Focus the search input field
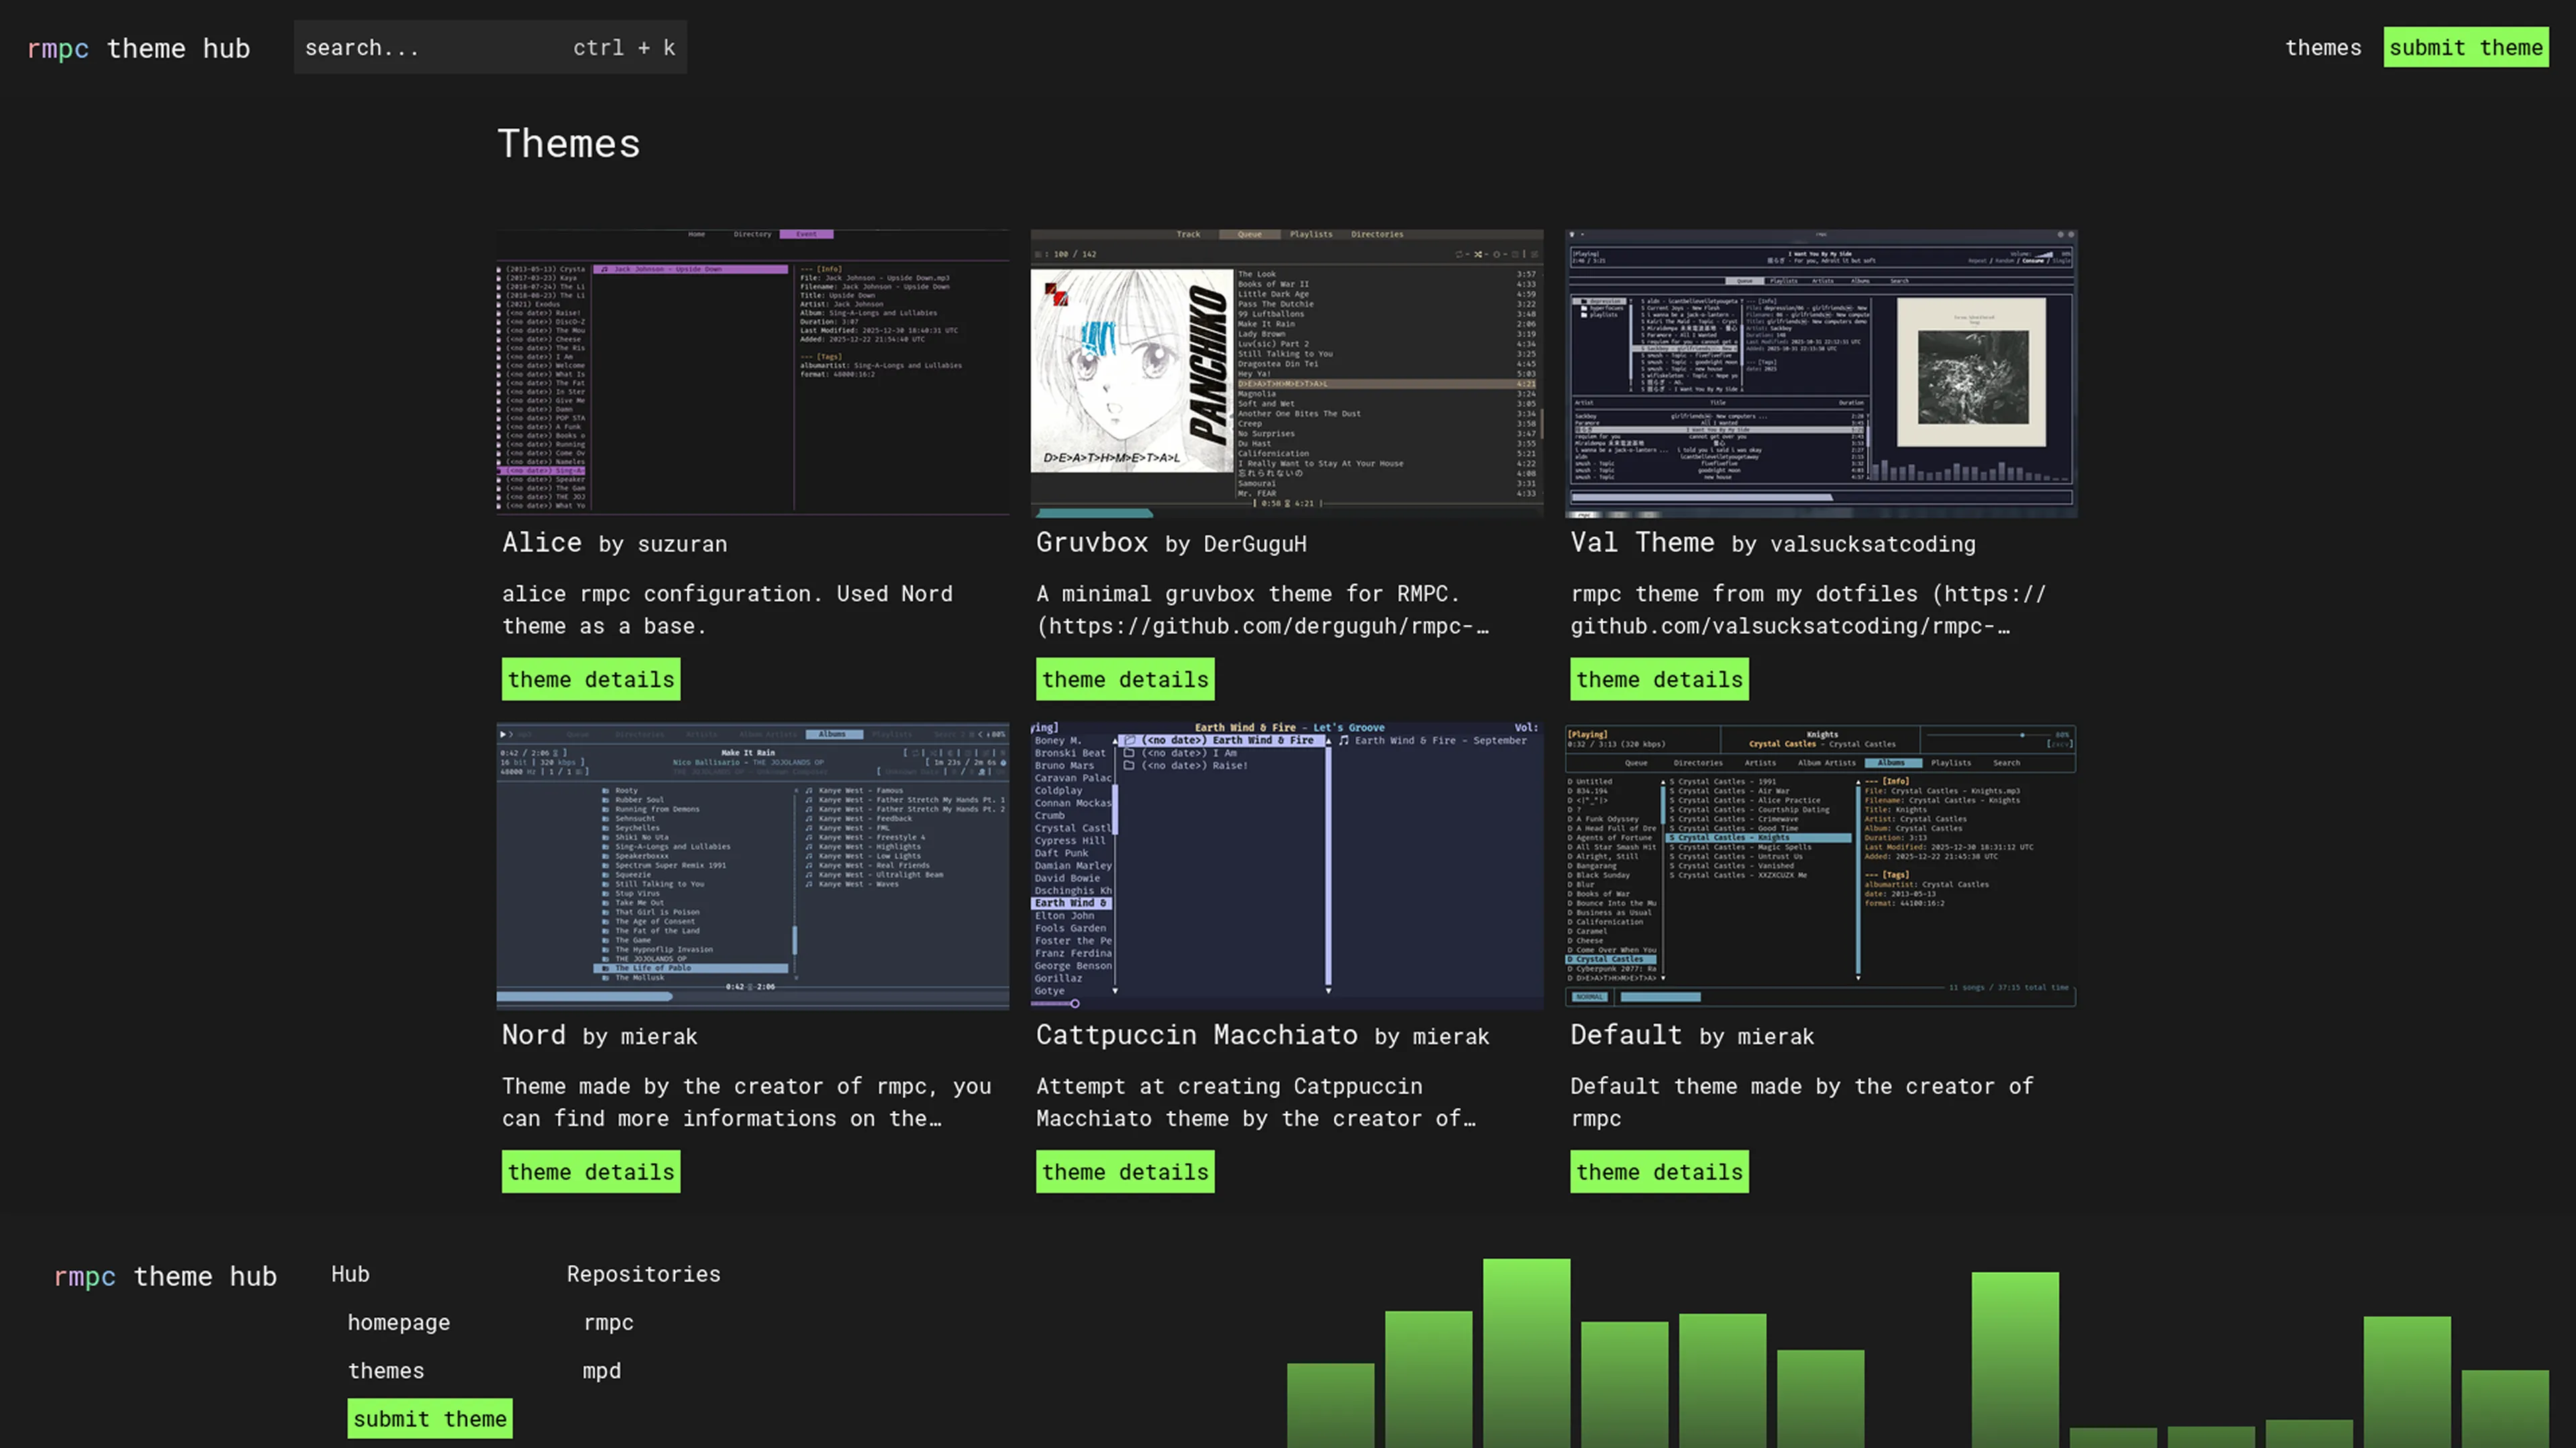Viewport: 2576px width, 1448px height. coord(490,47)
